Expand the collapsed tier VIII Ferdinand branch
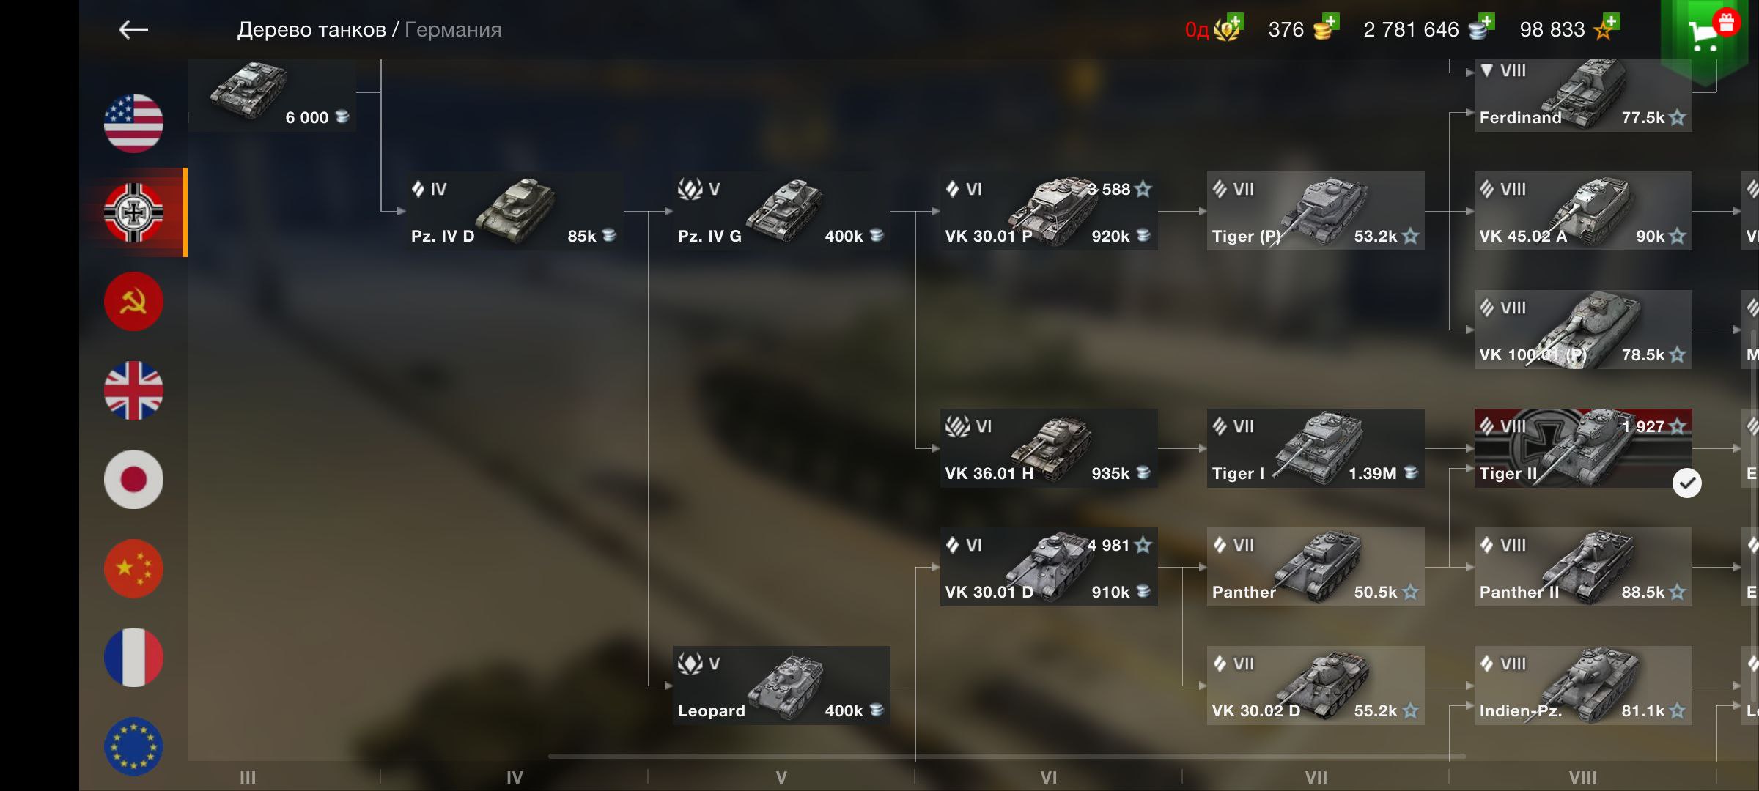 point(1487,71)
